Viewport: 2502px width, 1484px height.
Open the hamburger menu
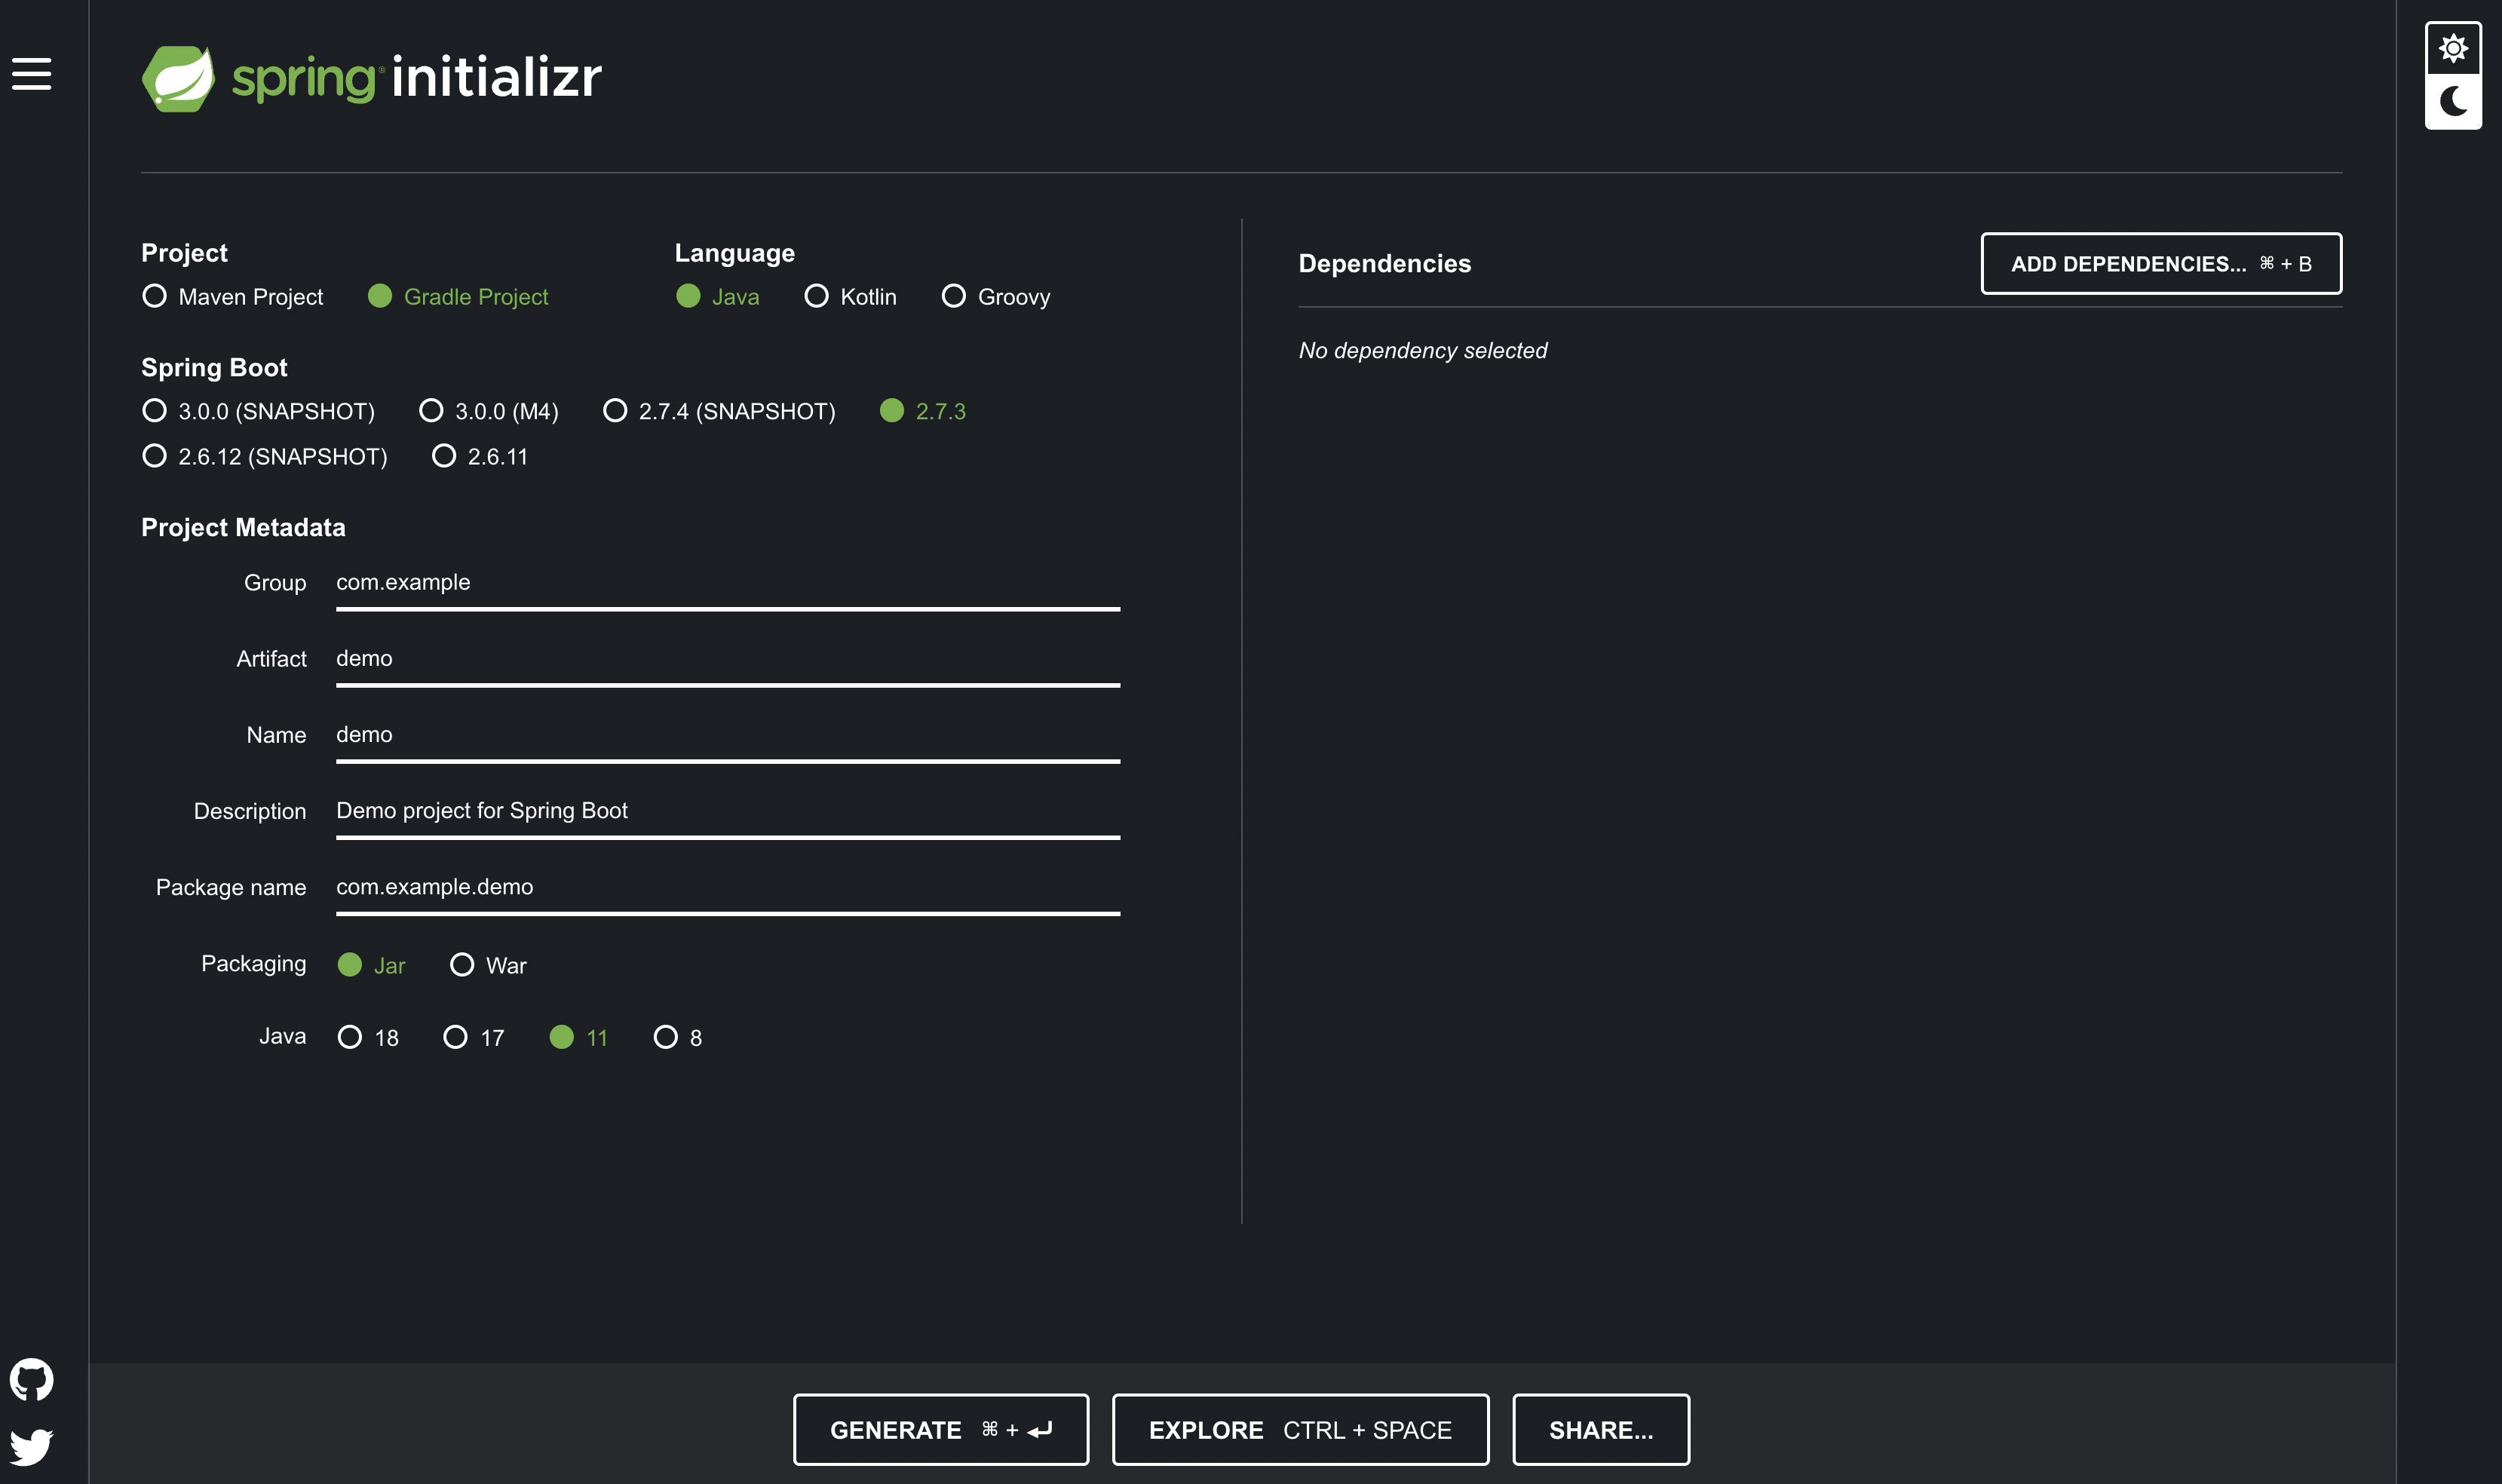coord(31,74)
